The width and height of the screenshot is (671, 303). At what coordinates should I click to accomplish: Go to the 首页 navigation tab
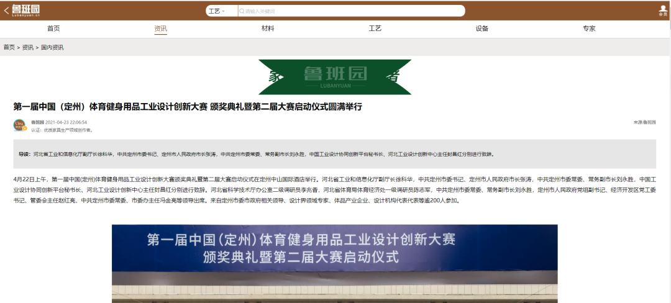[53, 29]
